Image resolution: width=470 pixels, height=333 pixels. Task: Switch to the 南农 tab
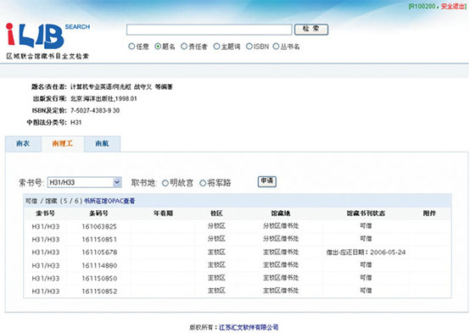click(x=23, y=144)
